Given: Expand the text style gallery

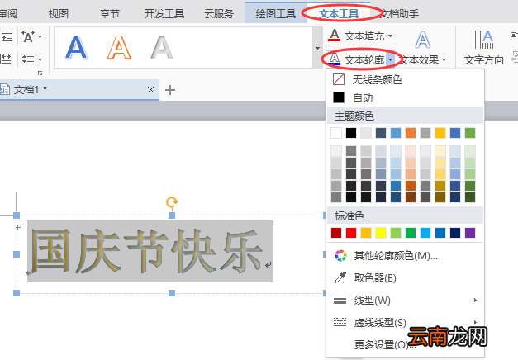Looking at the screenshot, I should 317,48.
